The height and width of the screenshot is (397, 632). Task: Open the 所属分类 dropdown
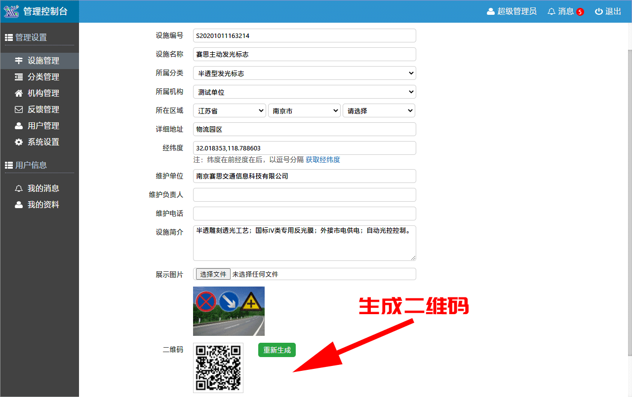pyautogui.click(x=304, y=73)
